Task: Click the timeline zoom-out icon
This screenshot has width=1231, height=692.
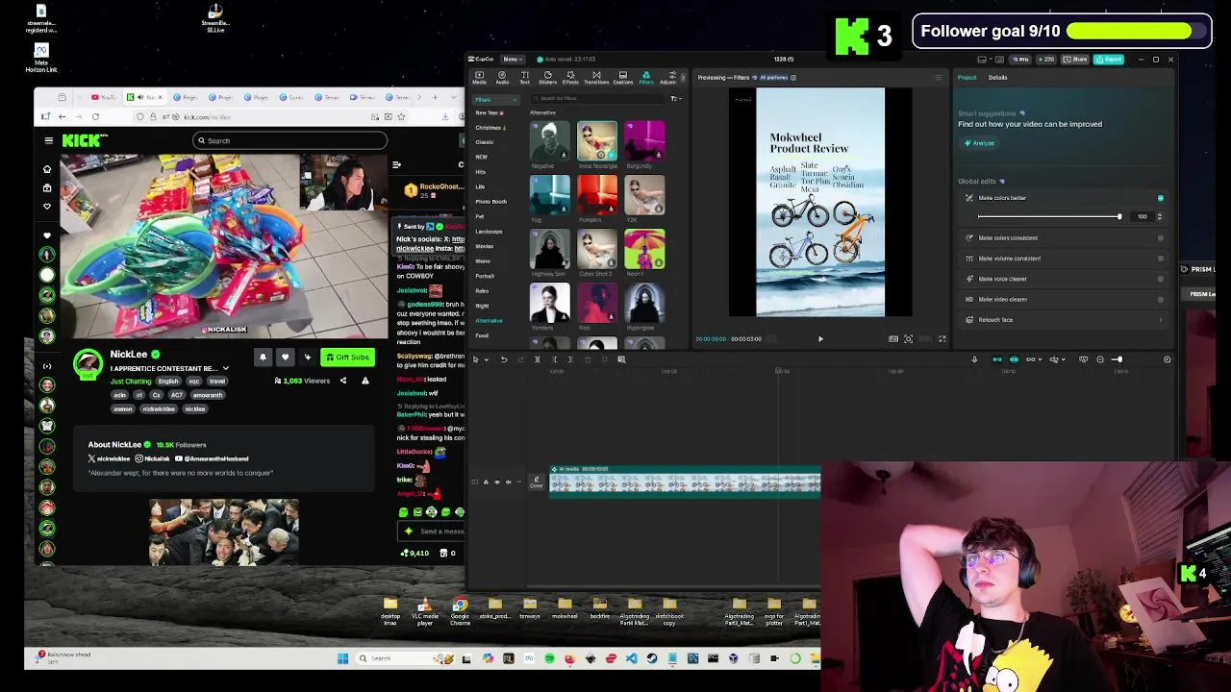Action: point(1100,359)
